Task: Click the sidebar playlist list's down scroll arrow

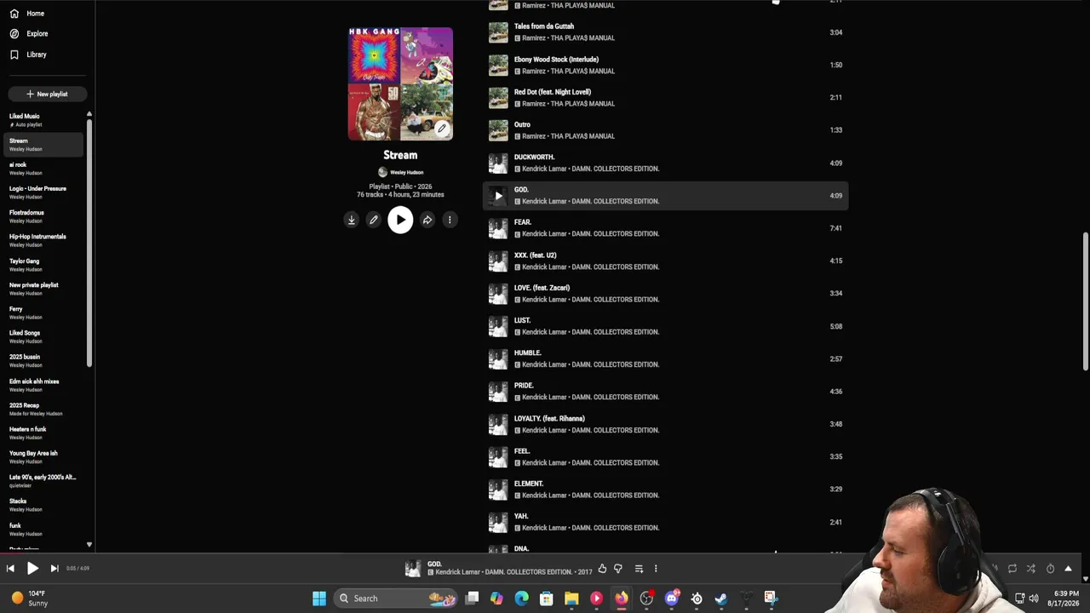Action: pyautogui.click(x=89, y=544)
